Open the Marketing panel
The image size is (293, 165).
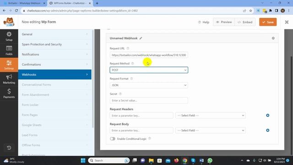[x=9, y=79]
